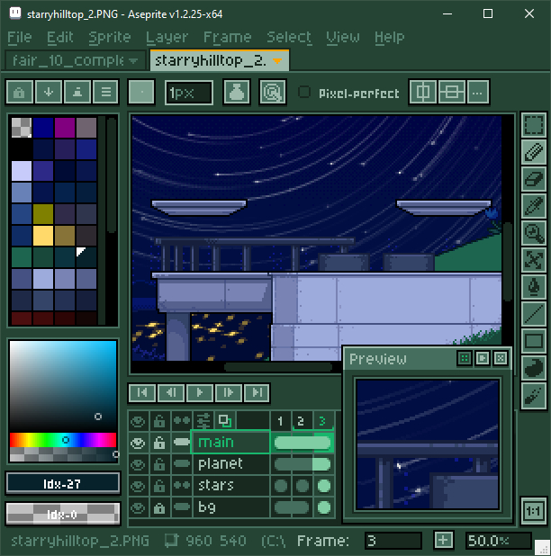Switch to the fair_10_comple tab
Viewport: 551px width, 556px height.
(67, 60)
